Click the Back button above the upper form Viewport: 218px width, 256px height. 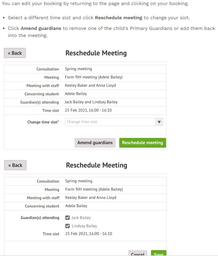click(x=15, y=53)
